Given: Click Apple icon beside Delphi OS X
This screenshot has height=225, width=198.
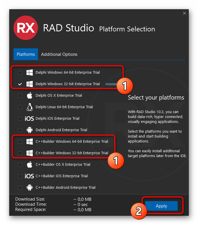Looking at the screenshot, I should coord(30,96).
